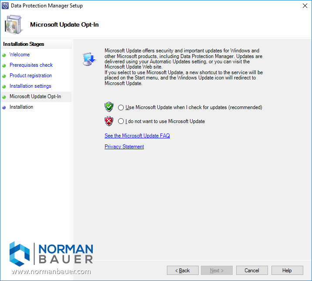Click green status dot beside Installation settings
This screenshot has width=312, height=281.
[x=4, y=87]
